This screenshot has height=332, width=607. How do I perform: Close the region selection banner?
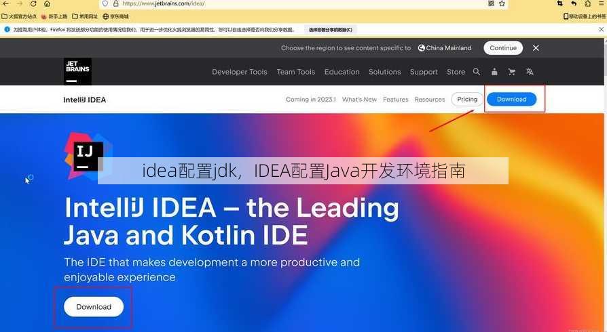tap(536, 48)
